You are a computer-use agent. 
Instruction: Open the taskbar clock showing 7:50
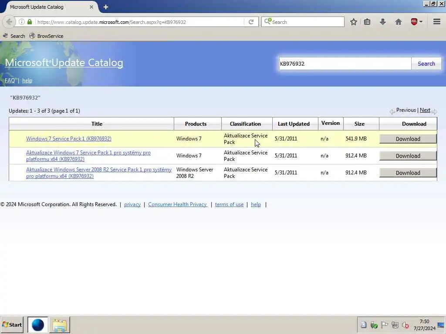pyautogui.click(x=424, y=325)
